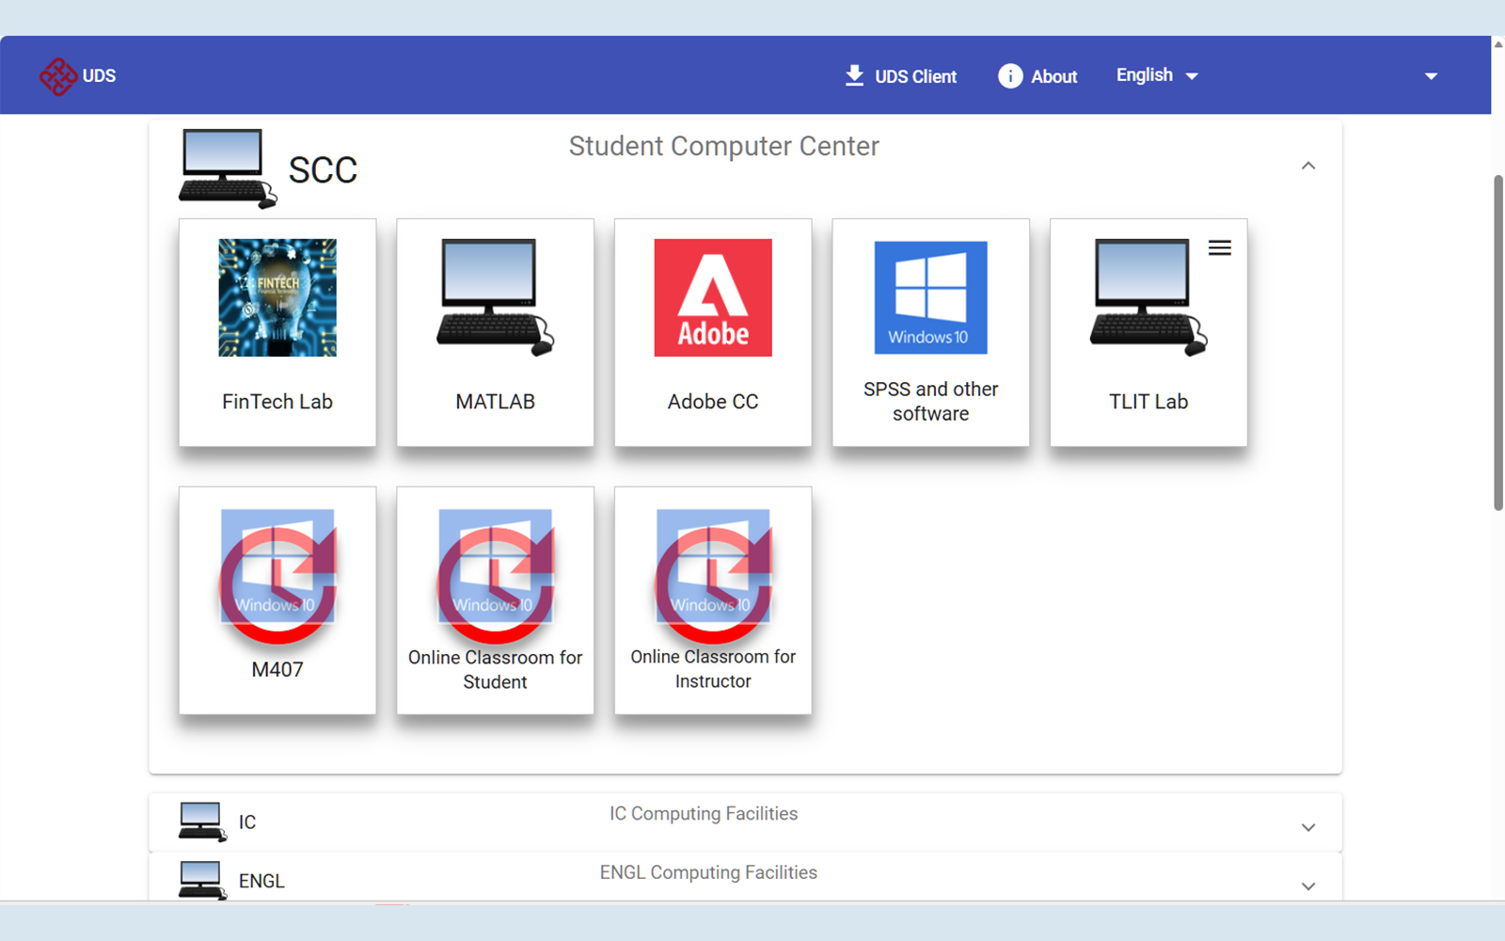Click the UDS Client download icon
The image size is (1505, 941).
pos(854,75)
